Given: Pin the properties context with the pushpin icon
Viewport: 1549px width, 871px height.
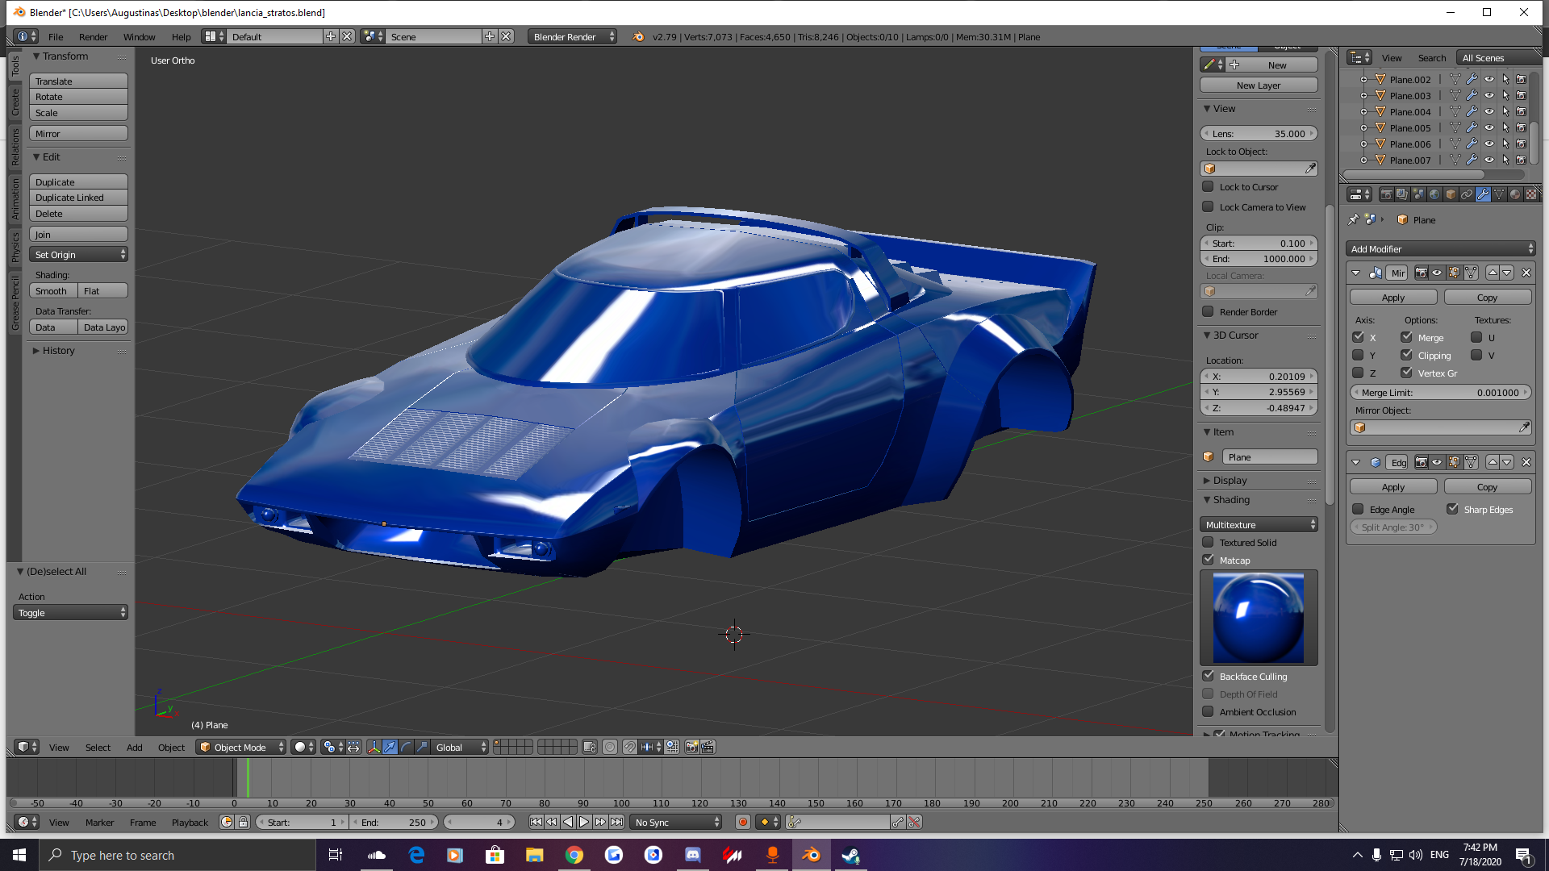Looking at the screenshot, I should [1354, 219].
